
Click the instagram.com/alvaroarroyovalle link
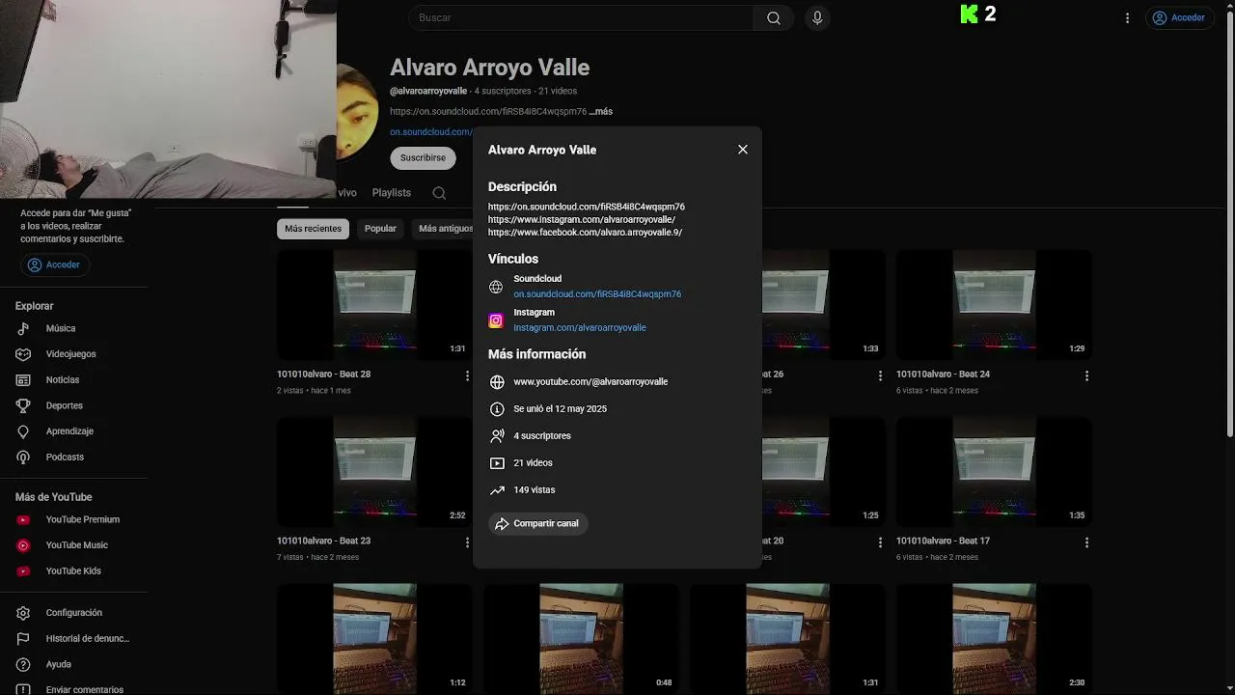pos(580,328)
